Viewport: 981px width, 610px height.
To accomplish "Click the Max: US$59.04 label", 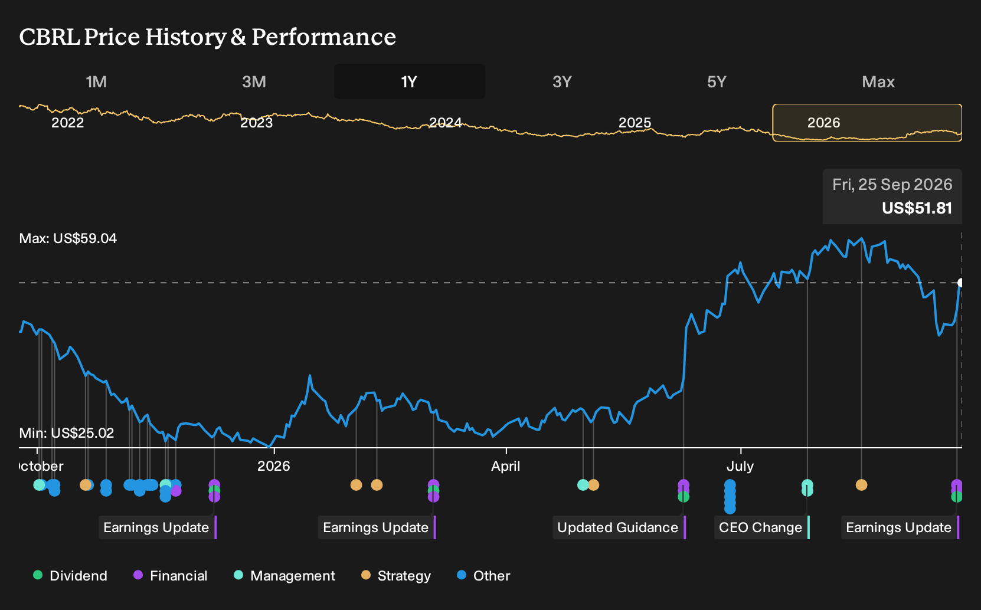I will click(x=68, y=238).
